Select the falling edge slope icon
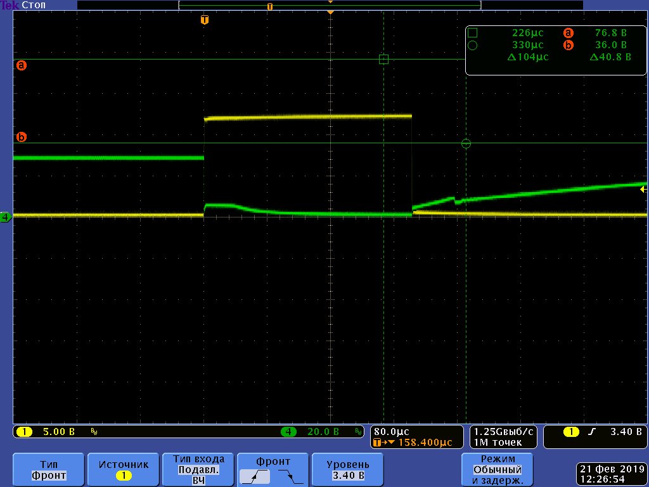 [290, 477]
